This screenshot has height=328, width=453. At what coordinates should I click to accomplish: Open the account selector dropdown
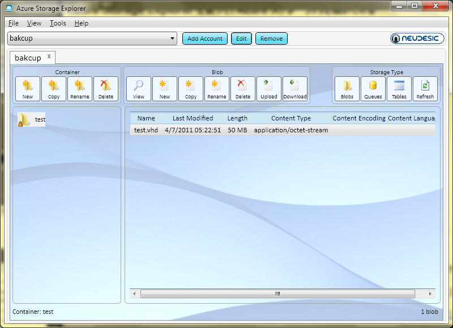point(92,38)
